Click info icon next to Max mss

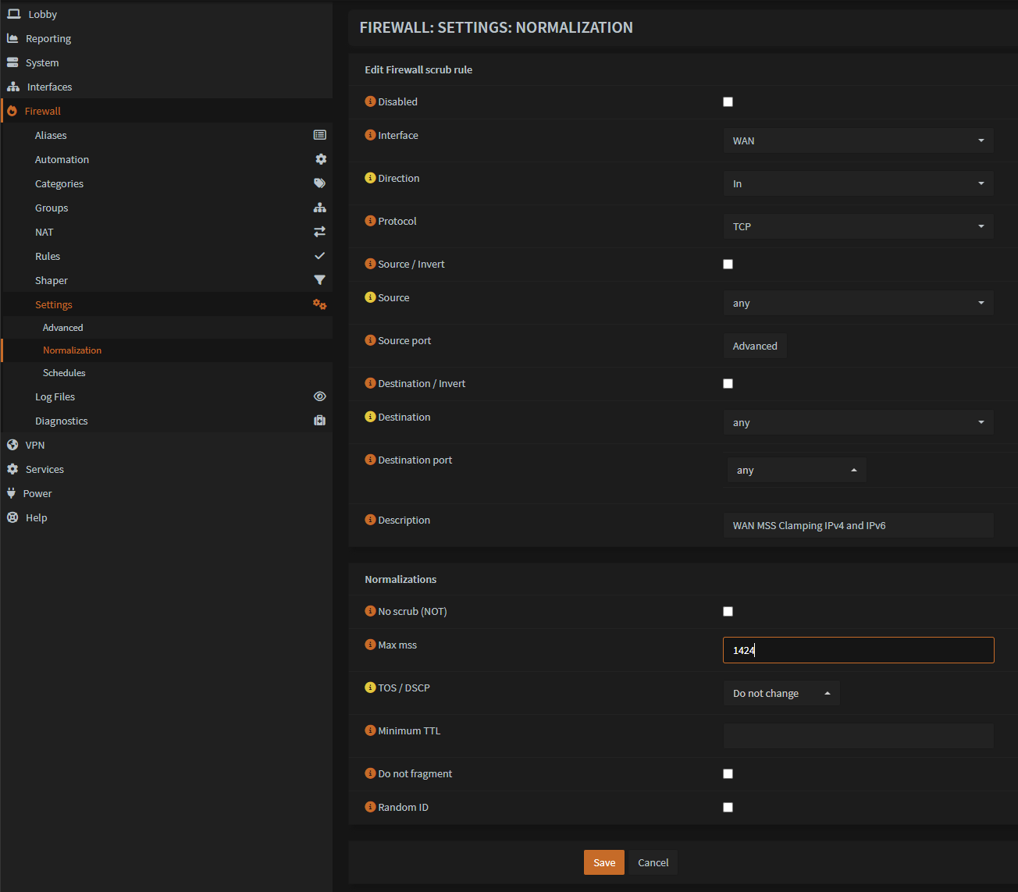370,645
